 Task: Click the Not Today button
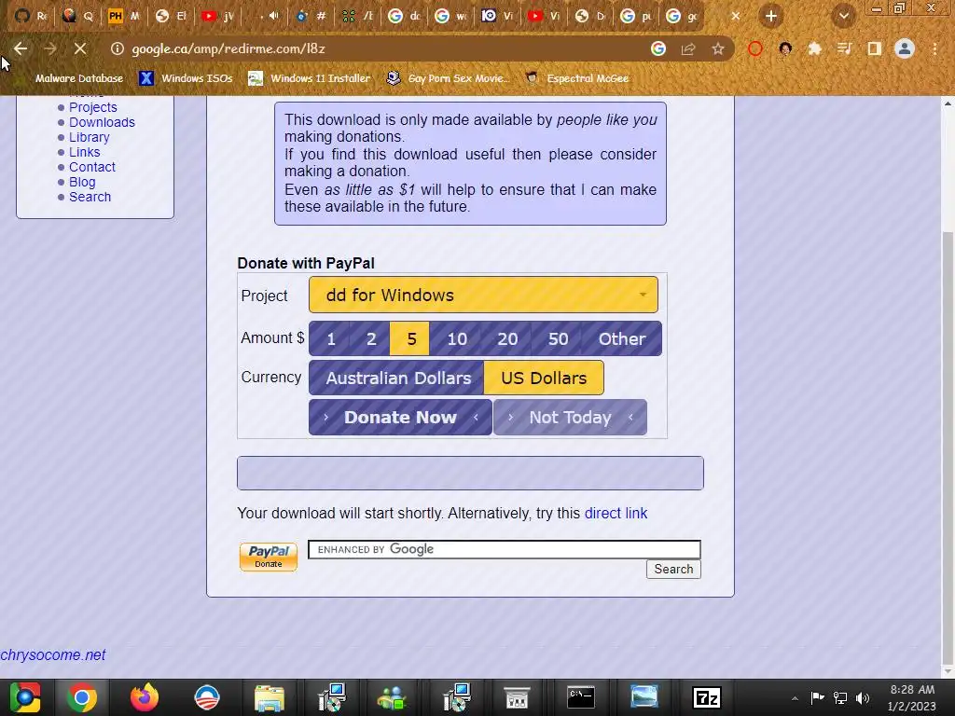[x=570, y=417]
